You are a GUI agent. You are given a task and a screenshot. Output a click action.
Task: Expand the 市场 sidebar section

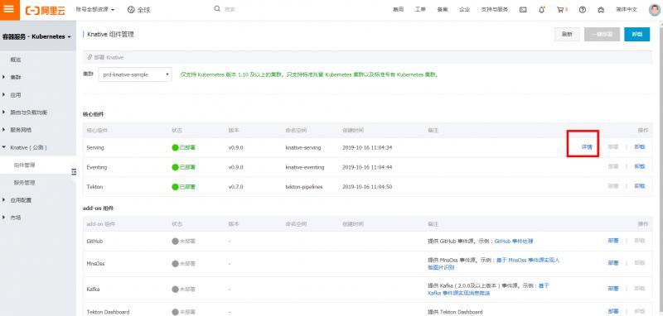tap(17, 218)
